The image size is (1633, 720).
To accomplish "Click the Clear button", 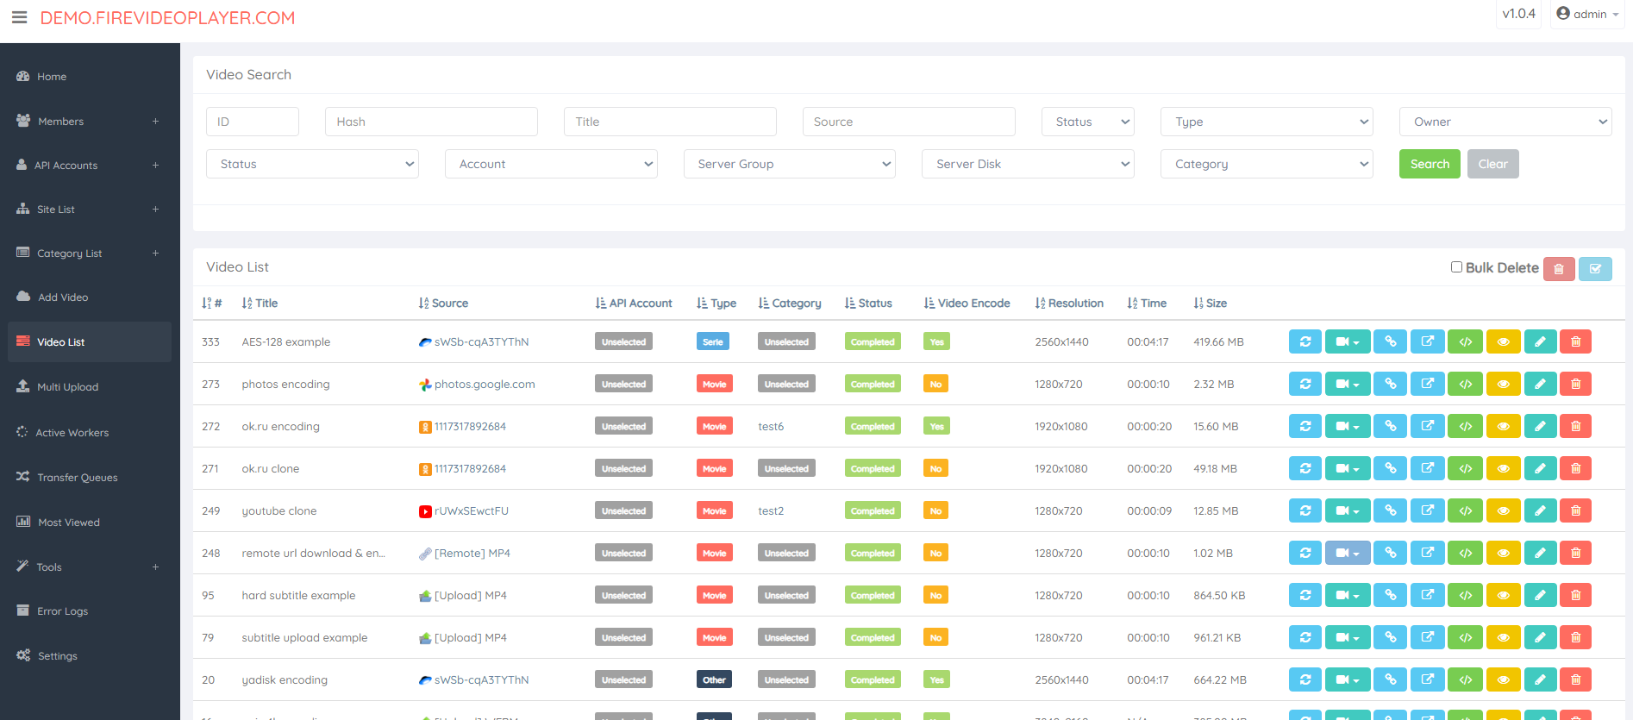I will [1492, 165].
